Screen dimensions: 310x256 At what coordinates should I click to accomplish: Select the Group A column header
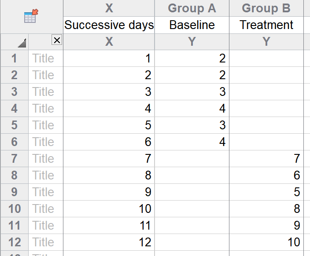point(192,8)
